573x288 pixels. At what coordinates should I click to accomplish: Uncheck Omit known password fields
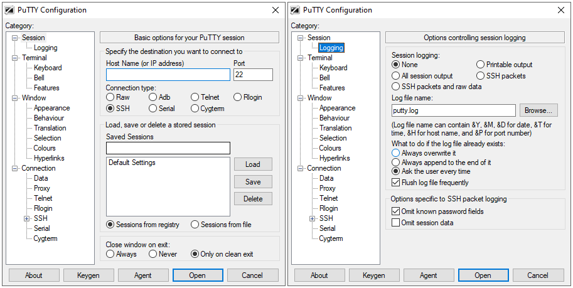click(437, 211)
